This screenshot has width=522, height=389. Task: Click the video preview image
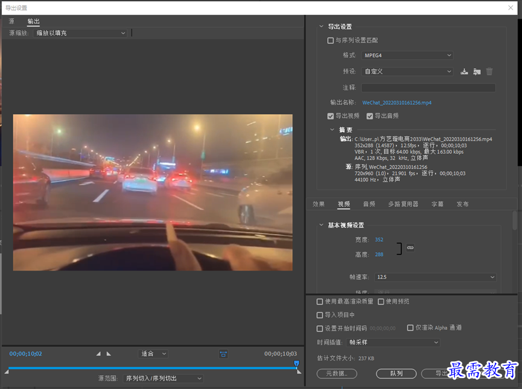tap(153, 192)
